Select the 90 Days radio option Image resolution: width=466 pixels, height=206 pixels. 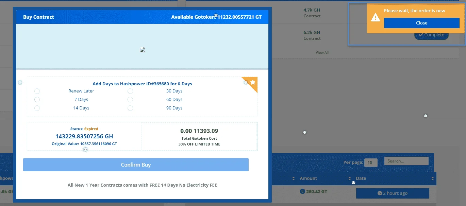click(130, 108)
